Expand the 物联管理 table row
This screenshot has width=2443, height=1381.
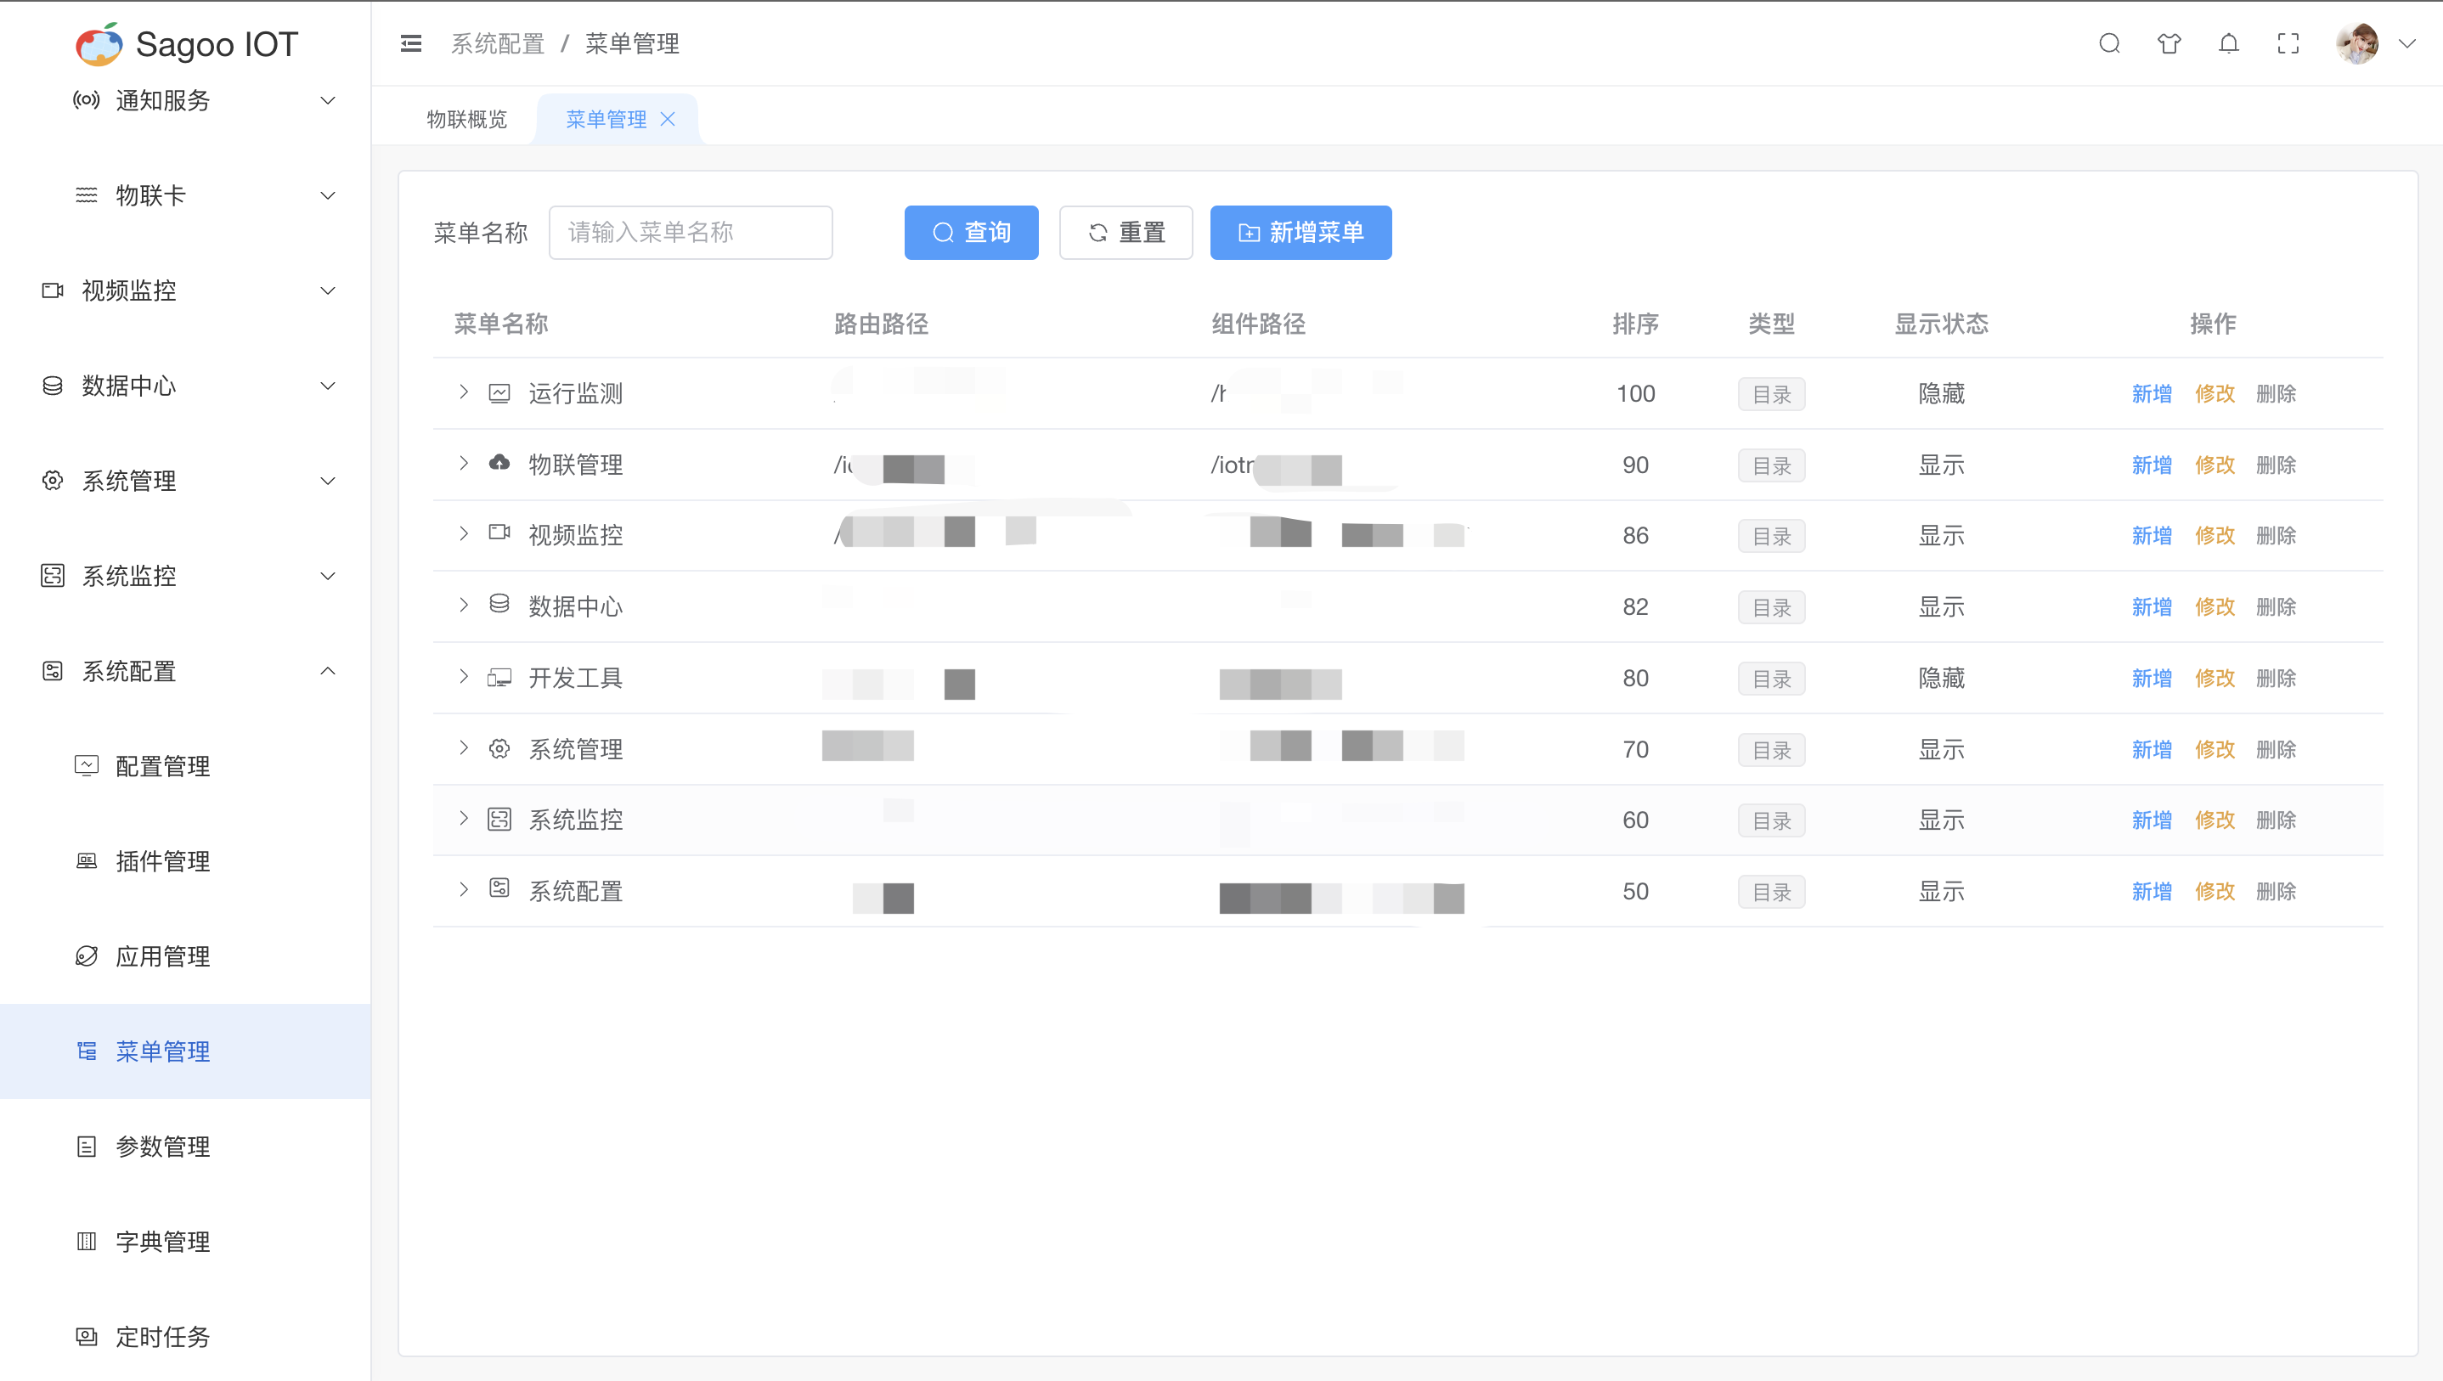pos(463,464)
